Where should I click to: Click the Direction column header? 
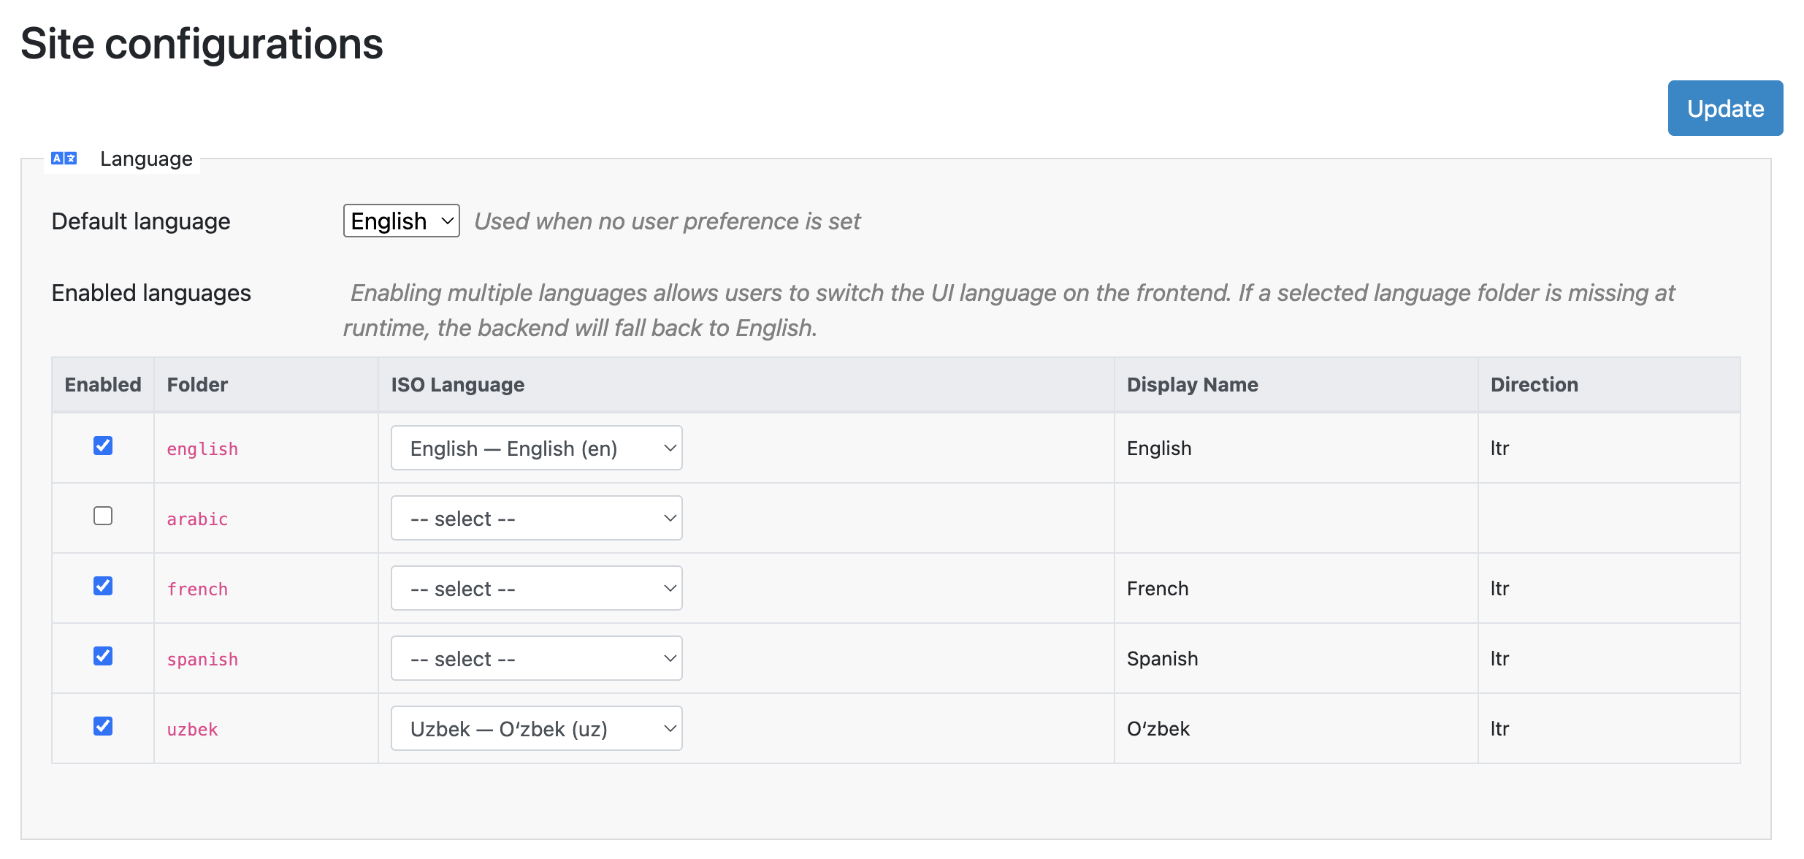point(1534,385)
